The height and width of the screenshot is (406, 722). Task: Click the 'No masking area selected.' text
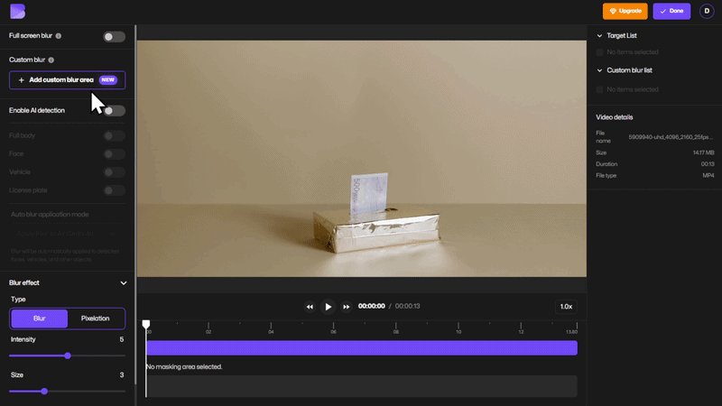pos(184,367)
